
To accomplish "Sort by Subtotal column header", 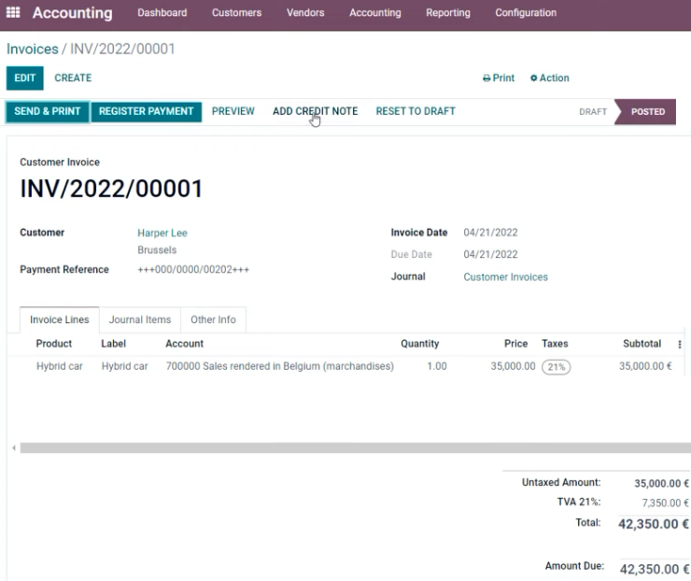I will tap(642, 344).
